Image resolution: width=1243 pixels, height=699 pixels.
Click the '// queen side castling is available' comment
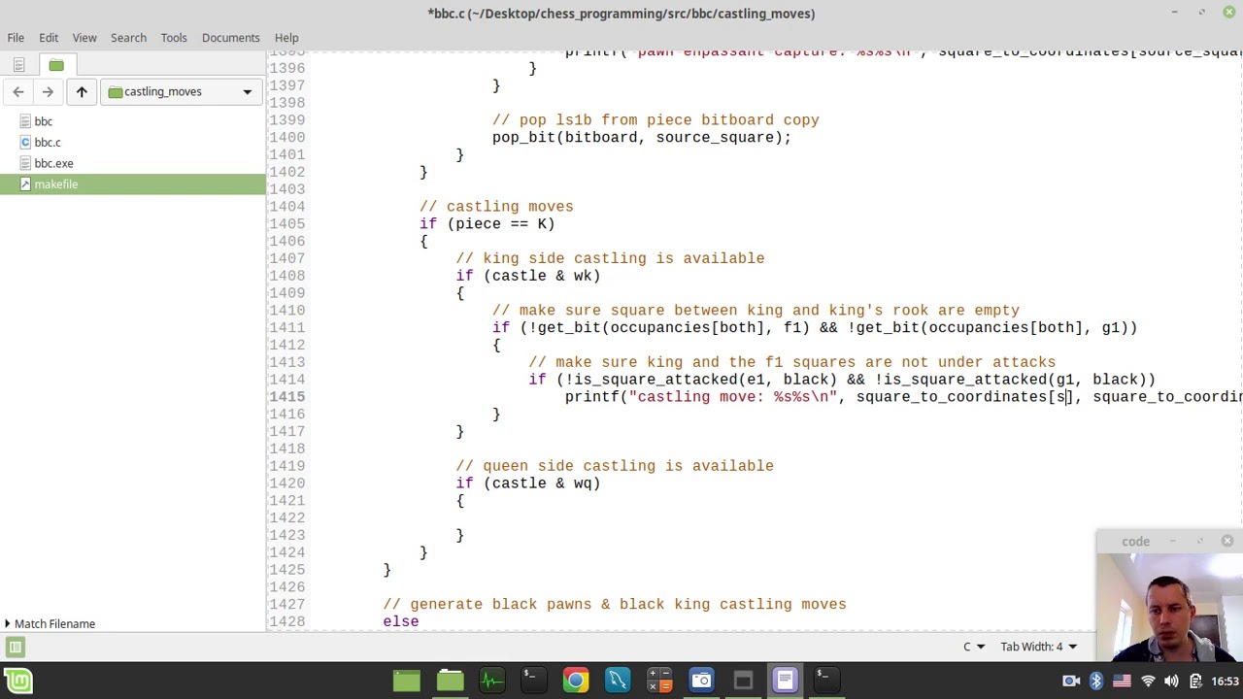(615, 466)
